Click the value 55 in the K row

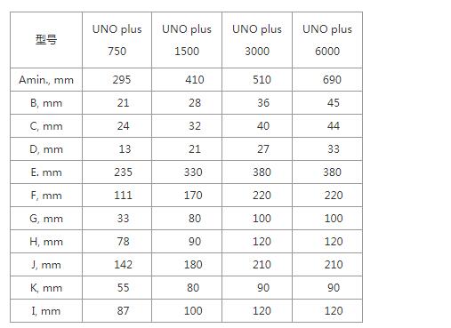(123, 288)
